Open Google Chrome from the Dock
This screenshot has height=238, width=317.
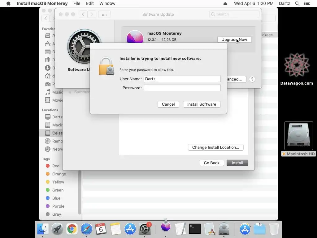pyautogui.click(x=72, y=229)
